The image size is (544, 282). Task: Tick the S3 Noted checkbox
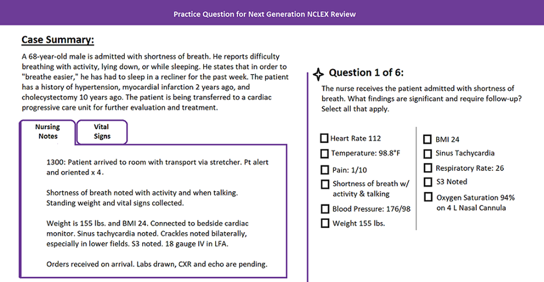(428, 182)
